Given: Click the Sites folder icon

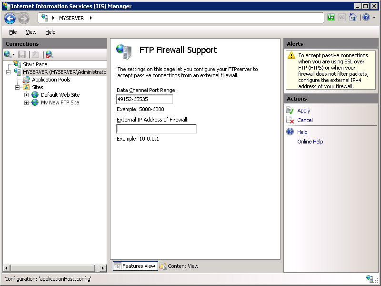Looking at the screenshot, I should click(x=26, y=87).
